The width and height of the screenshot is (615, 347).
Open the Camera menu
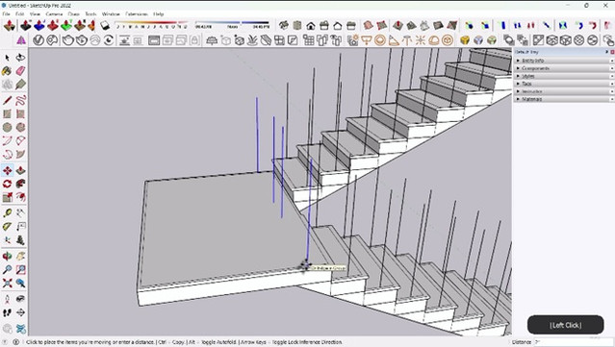(54, 13)
